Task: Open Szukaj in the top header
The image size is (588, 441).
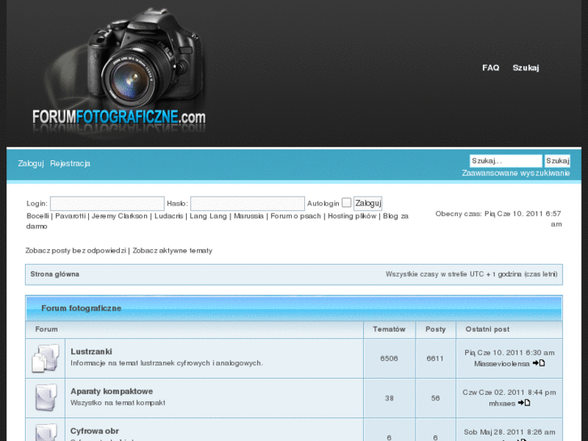Action: (526, 67)
